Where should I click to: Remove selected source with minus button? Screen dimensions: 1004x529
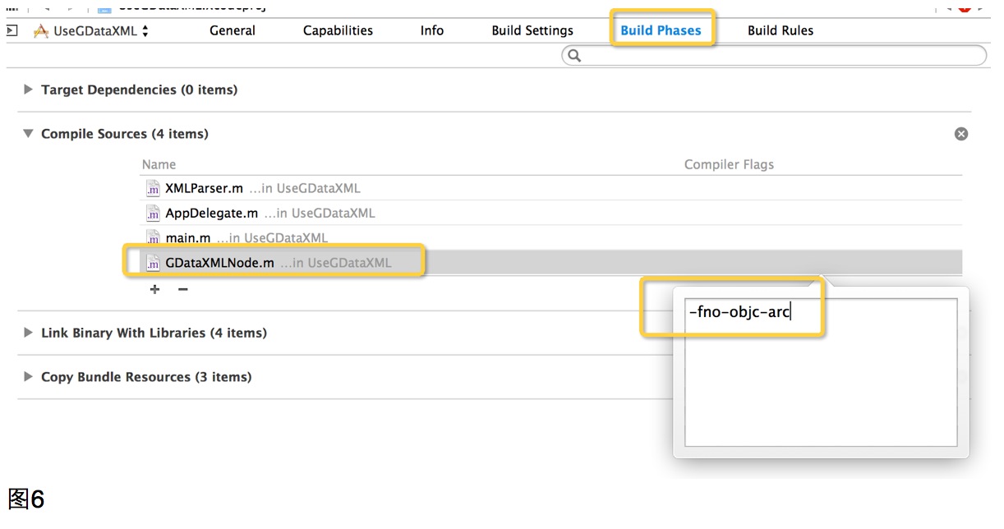tap(183, 289)
